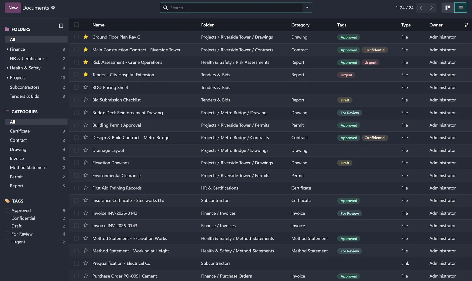Star the Drainage Layout document
This screenshot has width=472, height=281.
86,150
